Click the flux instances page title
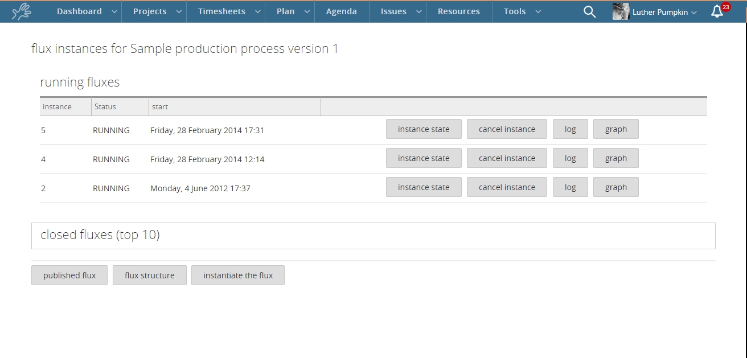The image size is (747, 358). coord(185,49)
